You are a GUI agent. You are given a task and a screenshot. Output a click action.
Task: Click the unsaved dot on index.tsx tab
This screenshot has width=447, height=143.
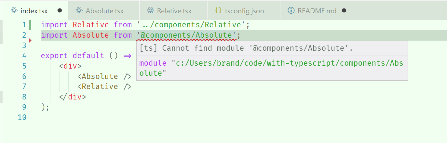pos(60,11)
